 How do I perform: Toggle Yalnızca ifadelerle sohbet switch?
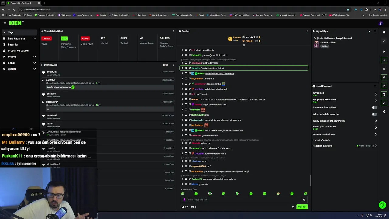click(374, 114)
